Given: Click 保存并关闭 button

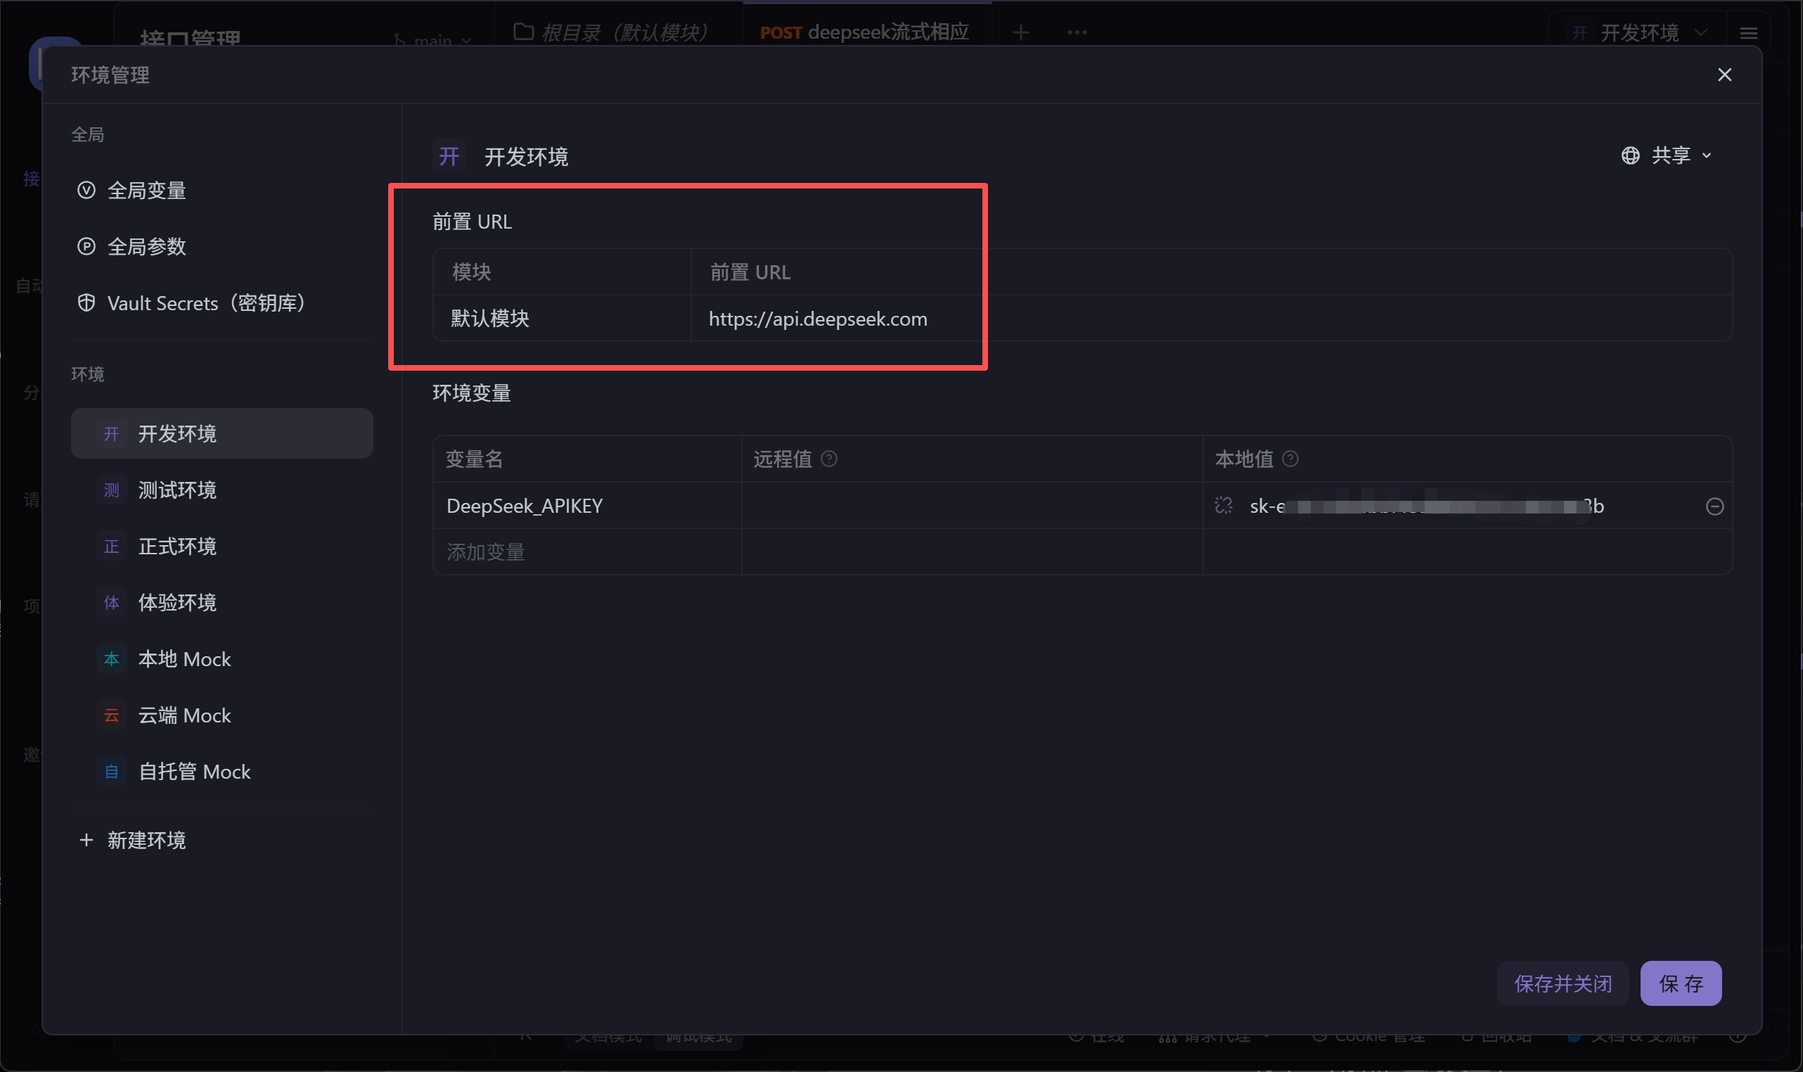Looking at the screenshot, I should pos(1563,983).
